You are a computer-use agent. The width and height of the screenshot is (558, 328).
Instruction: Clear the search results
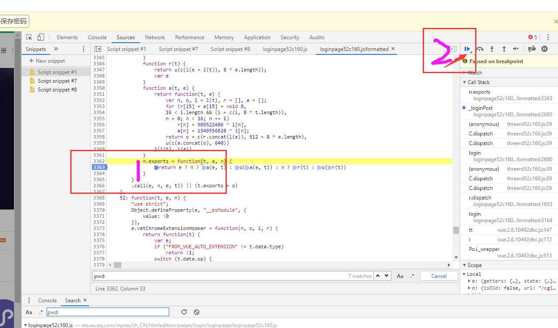point(196,312)
